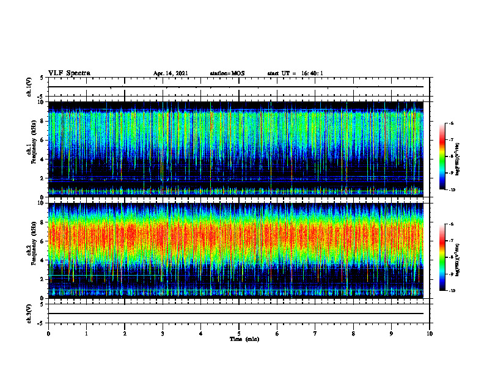The height and width of the screenshot is (374, 484).
Task: Click the ch.1 frequency spectrogram panel
Action: coord(236,149)
